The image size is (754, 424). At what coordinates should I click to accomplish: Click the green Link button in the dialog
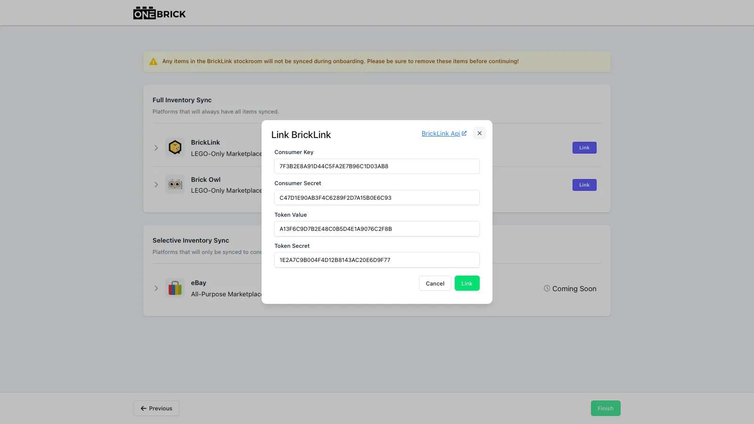467,283
